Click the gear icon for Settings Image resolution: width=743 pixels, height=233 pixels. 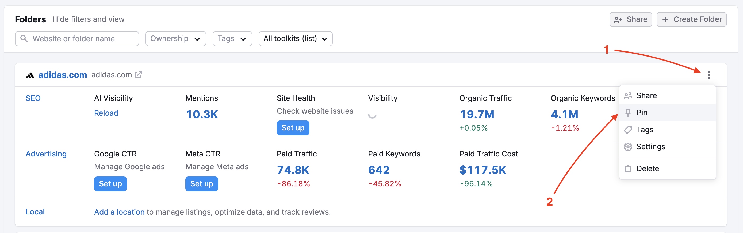point(628,147)
